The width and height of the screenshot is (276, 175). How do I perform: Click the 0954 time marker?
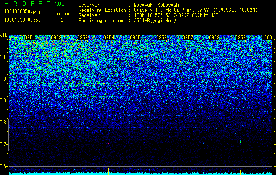click(x=109, y=38)
